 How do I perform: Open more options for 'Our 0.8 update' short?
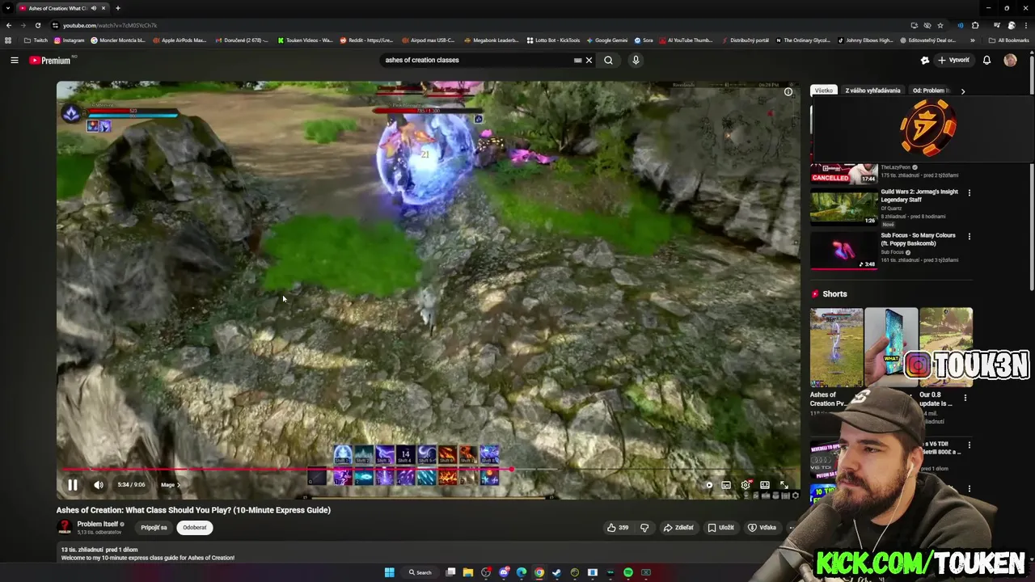pos(965,398)
